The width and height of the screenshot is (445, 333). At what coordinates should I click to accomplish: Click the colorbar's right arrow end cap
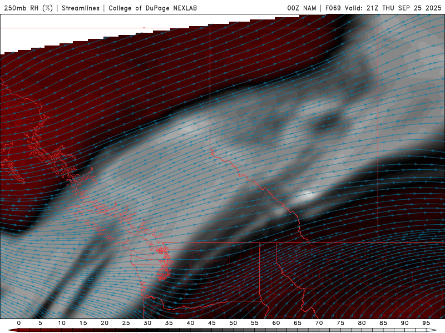click(432, 330)
